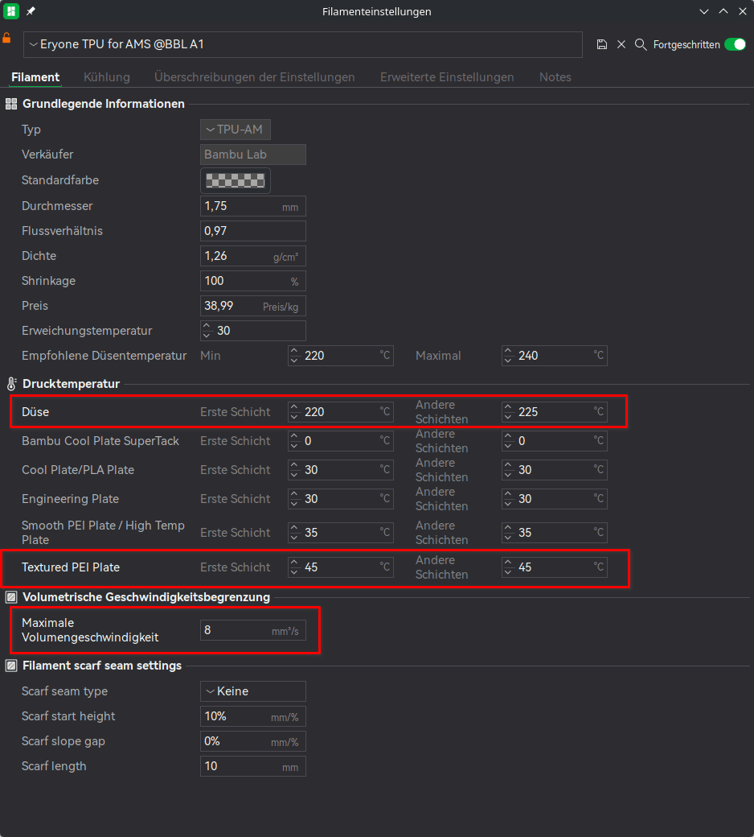Image resolution: width=754 pixels, height=837 pixels.
Task: Click the pin icon in the title bar
Action: [31, 11]
